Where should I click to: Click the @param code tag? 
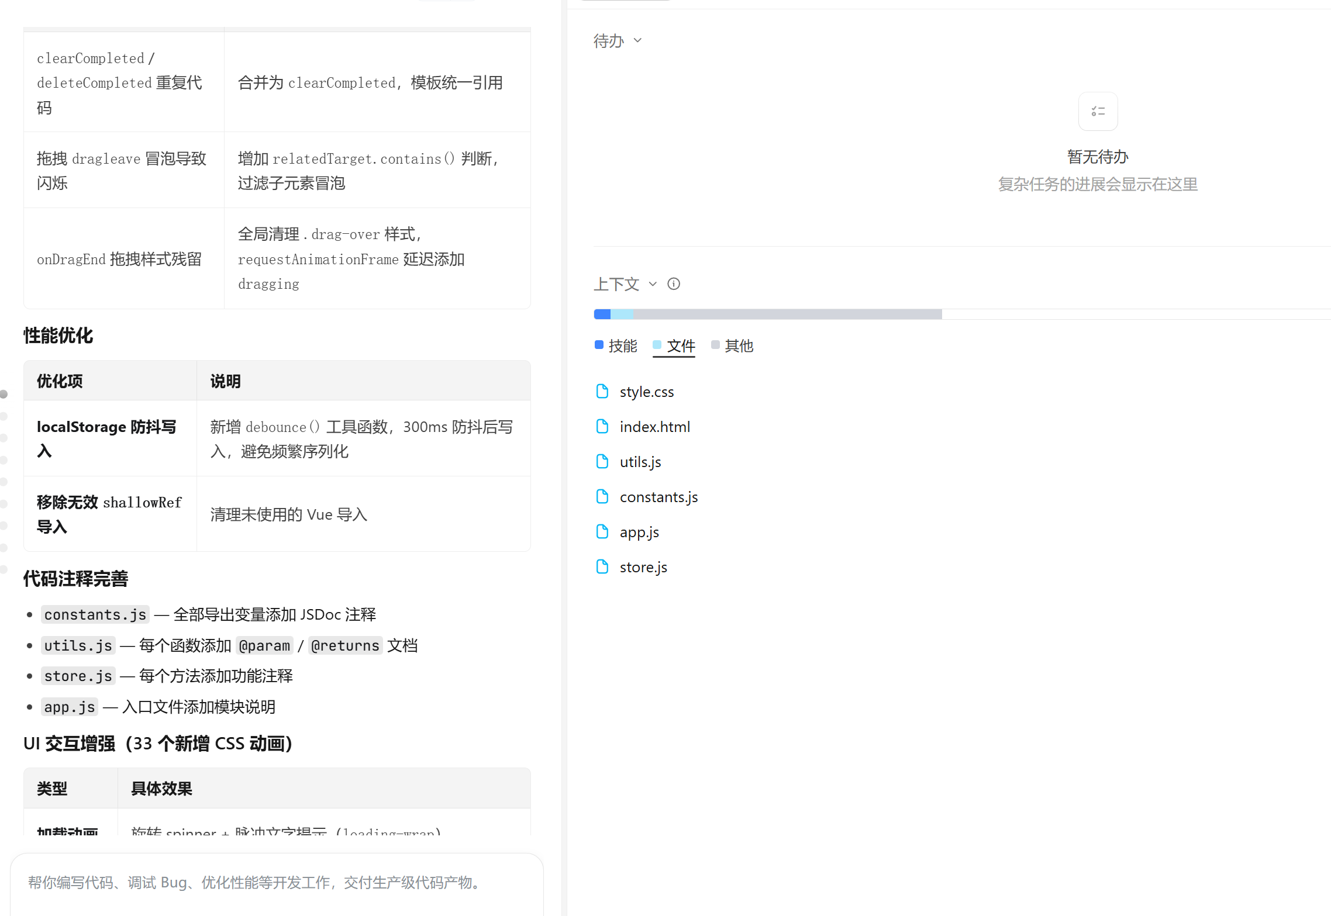[x=264, y=645]
